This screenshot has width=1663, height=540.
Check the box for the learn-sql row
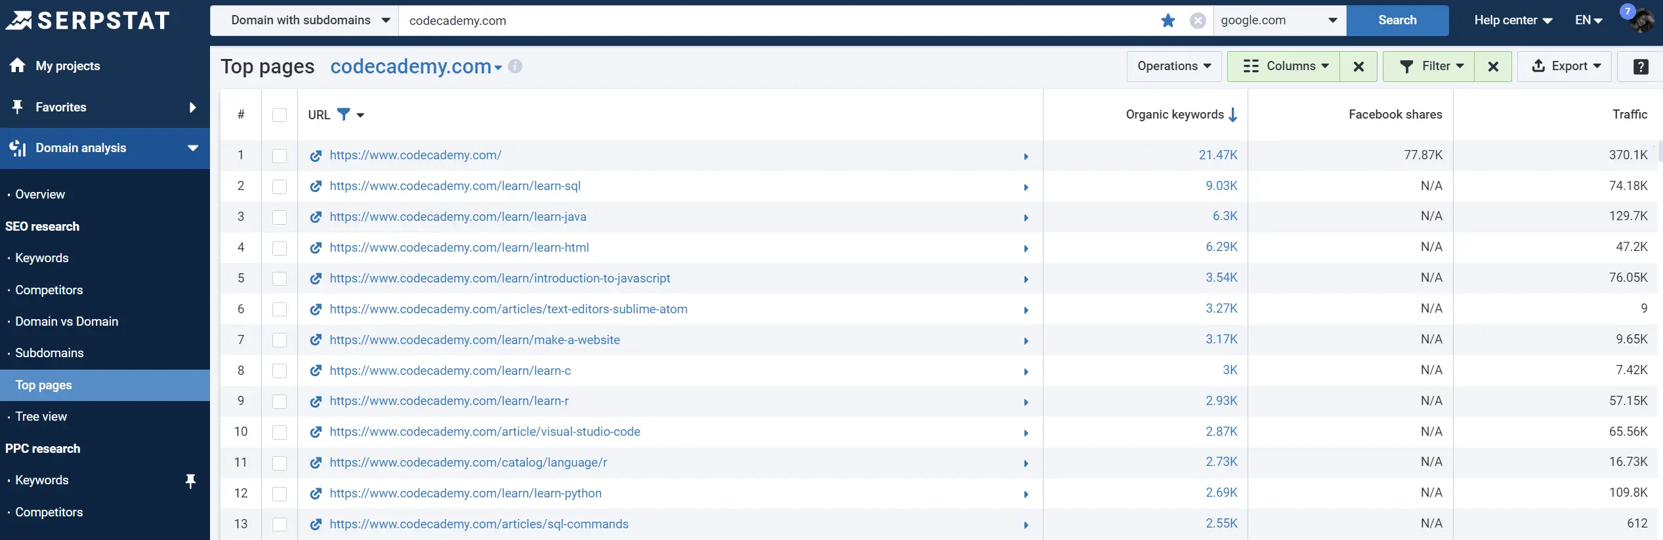pyautogui.click(x=280, y=187)
